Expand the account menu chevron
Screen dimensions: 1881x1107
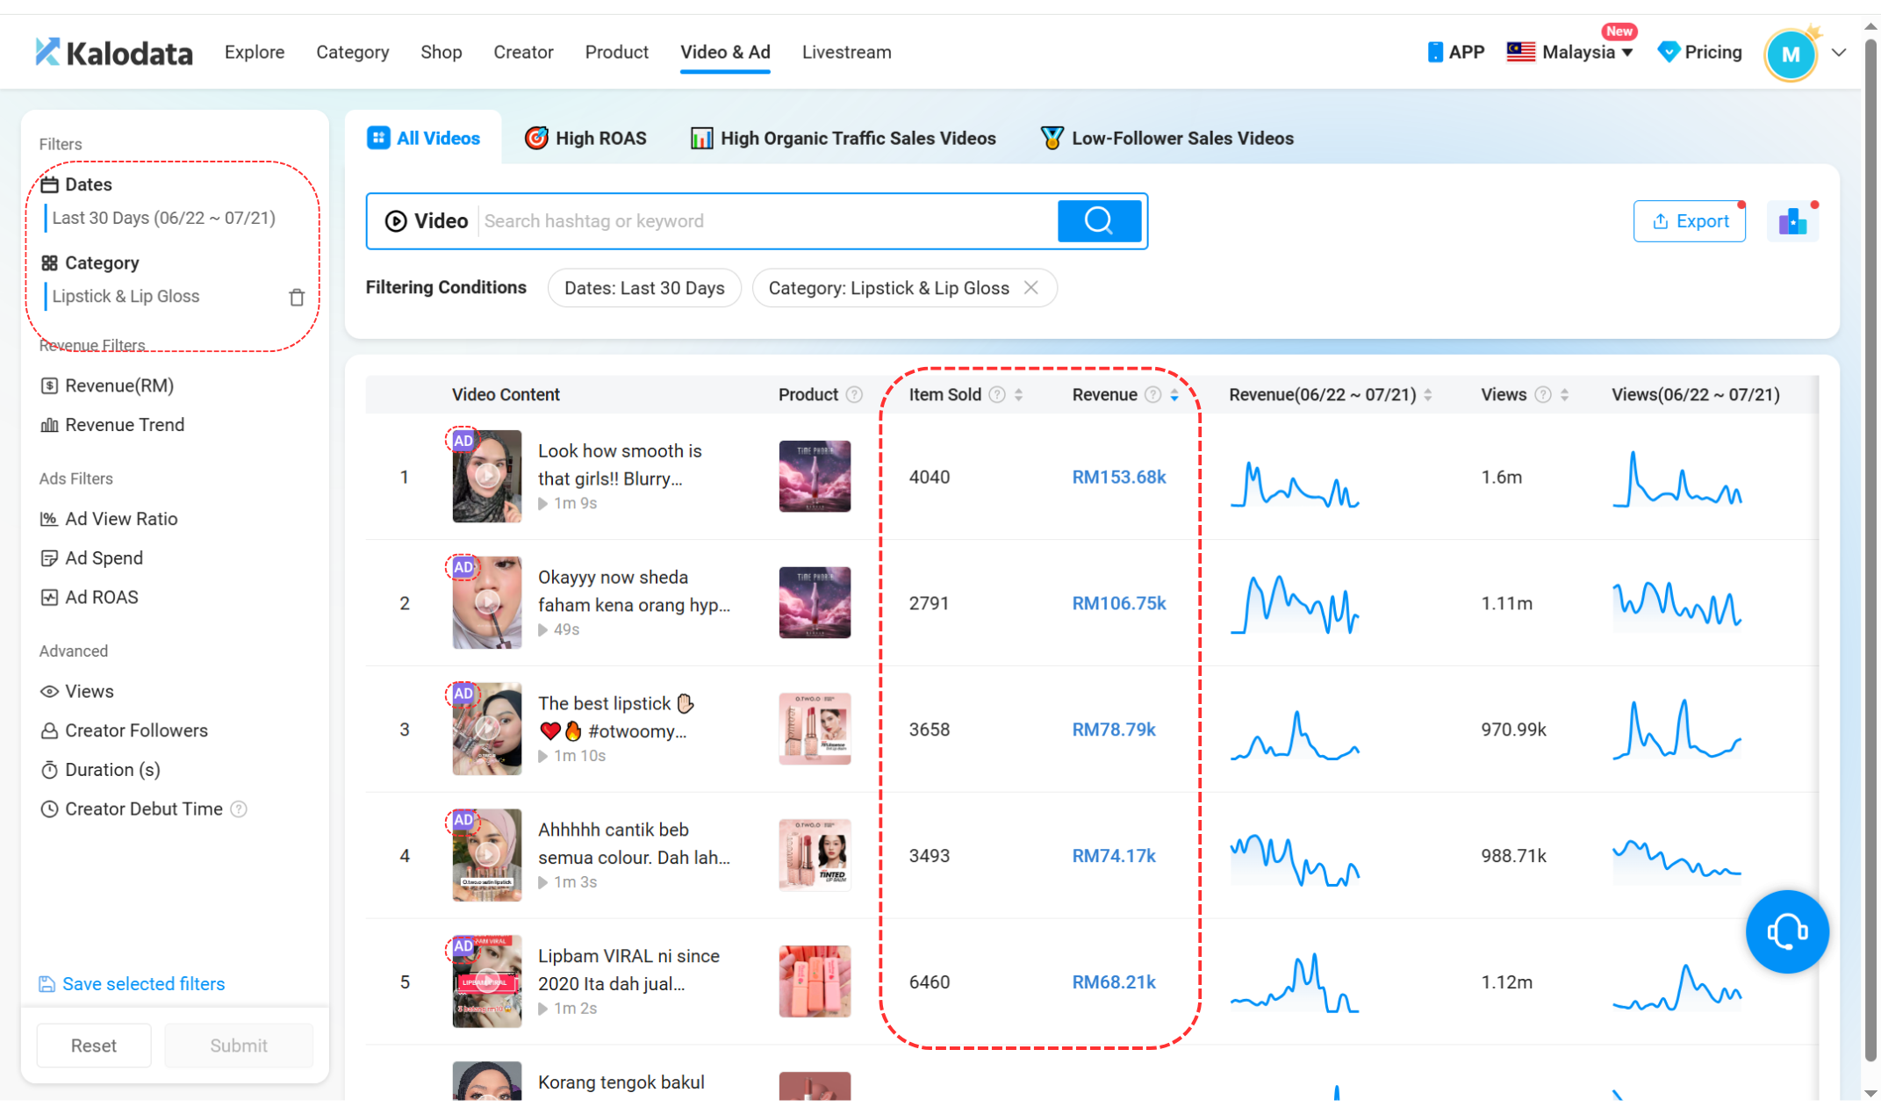click(x=1839, y=53)
